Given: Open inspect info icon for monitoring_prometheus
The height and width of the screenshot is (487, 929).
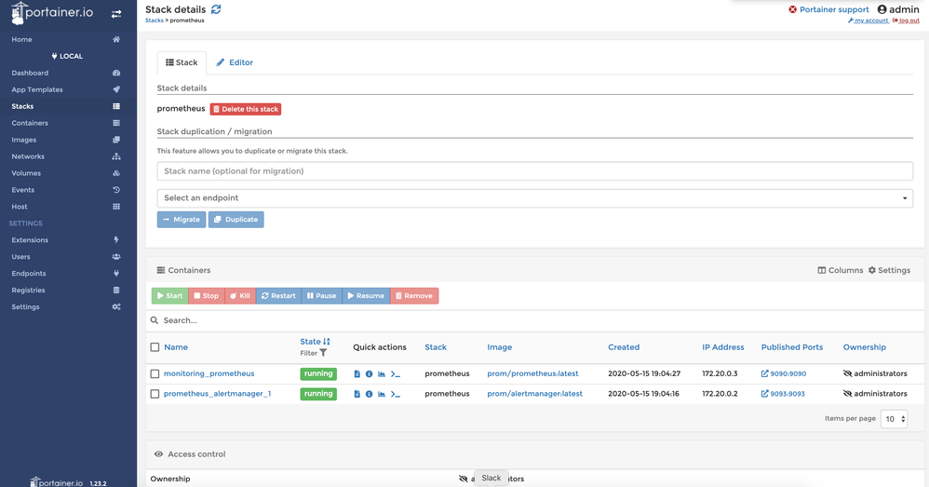Looking at the screenshot, I should click(370, 373).
